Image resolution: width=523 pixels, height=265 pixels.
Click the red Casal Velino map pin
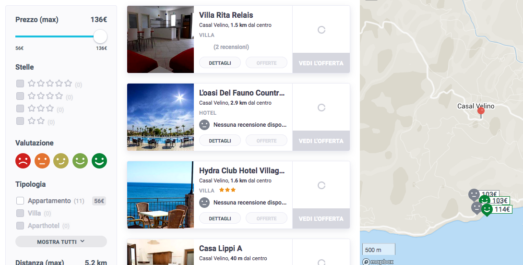click(x=481, y=112)
